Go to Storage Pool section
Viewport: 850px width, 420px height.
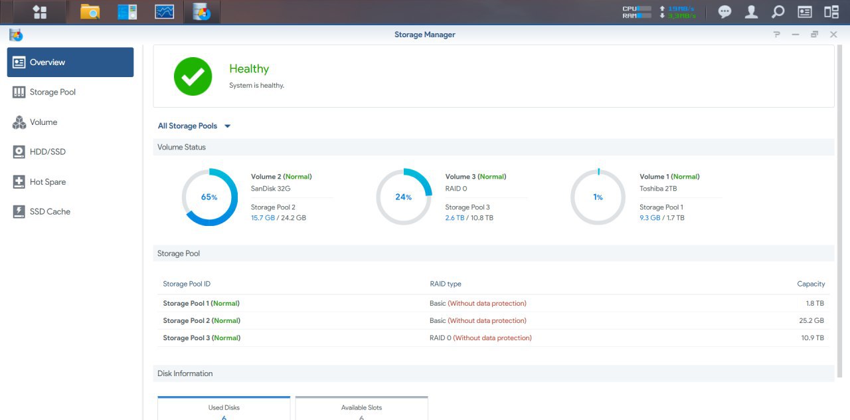[52, 92]
